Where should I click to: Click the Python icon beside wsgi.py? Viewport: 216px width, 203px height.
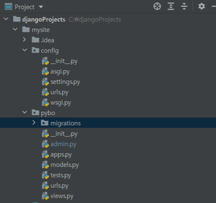[x=45, y=103]
